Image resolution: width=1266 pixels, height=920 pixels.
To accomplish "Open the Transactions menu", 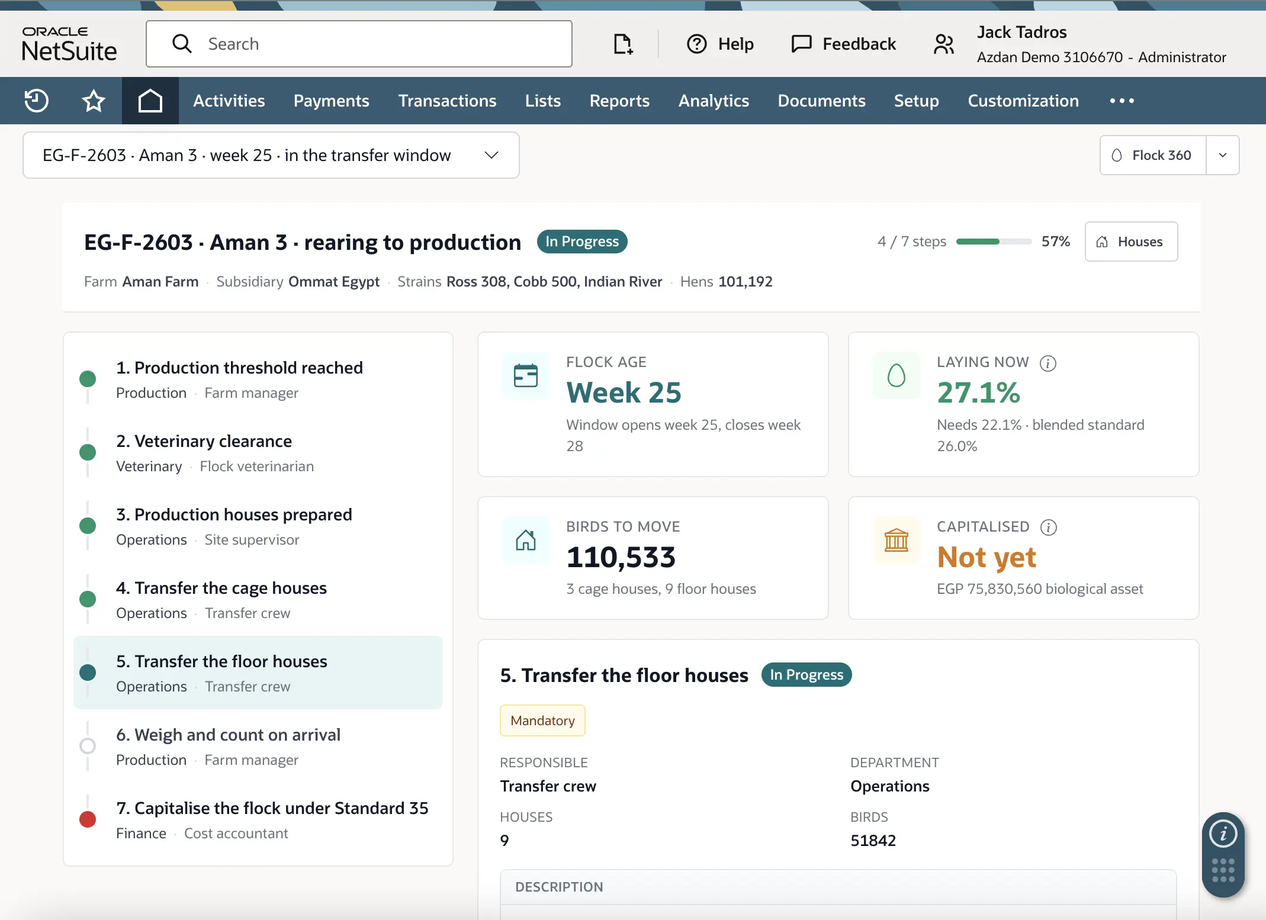I will 447,101.
